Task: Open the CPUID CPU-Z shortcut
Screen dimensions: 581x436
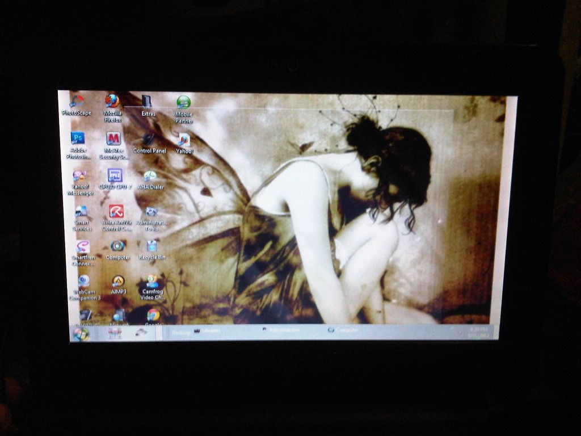Action: (115, 179)
